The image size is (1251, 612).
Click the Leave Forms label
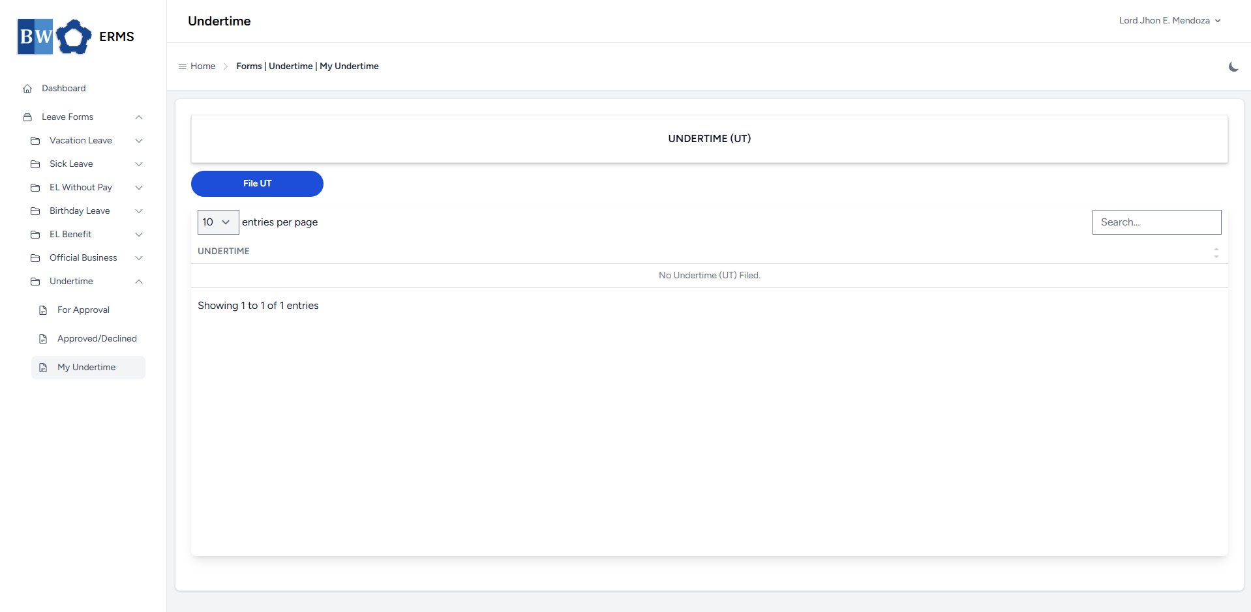point(68,117)
